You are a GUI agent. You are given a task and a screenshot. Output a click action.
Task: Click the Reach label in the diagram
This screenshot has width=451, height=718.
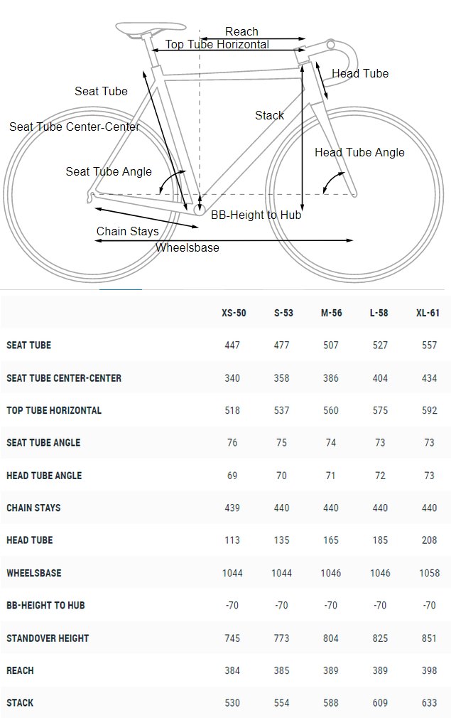[241, 31]
